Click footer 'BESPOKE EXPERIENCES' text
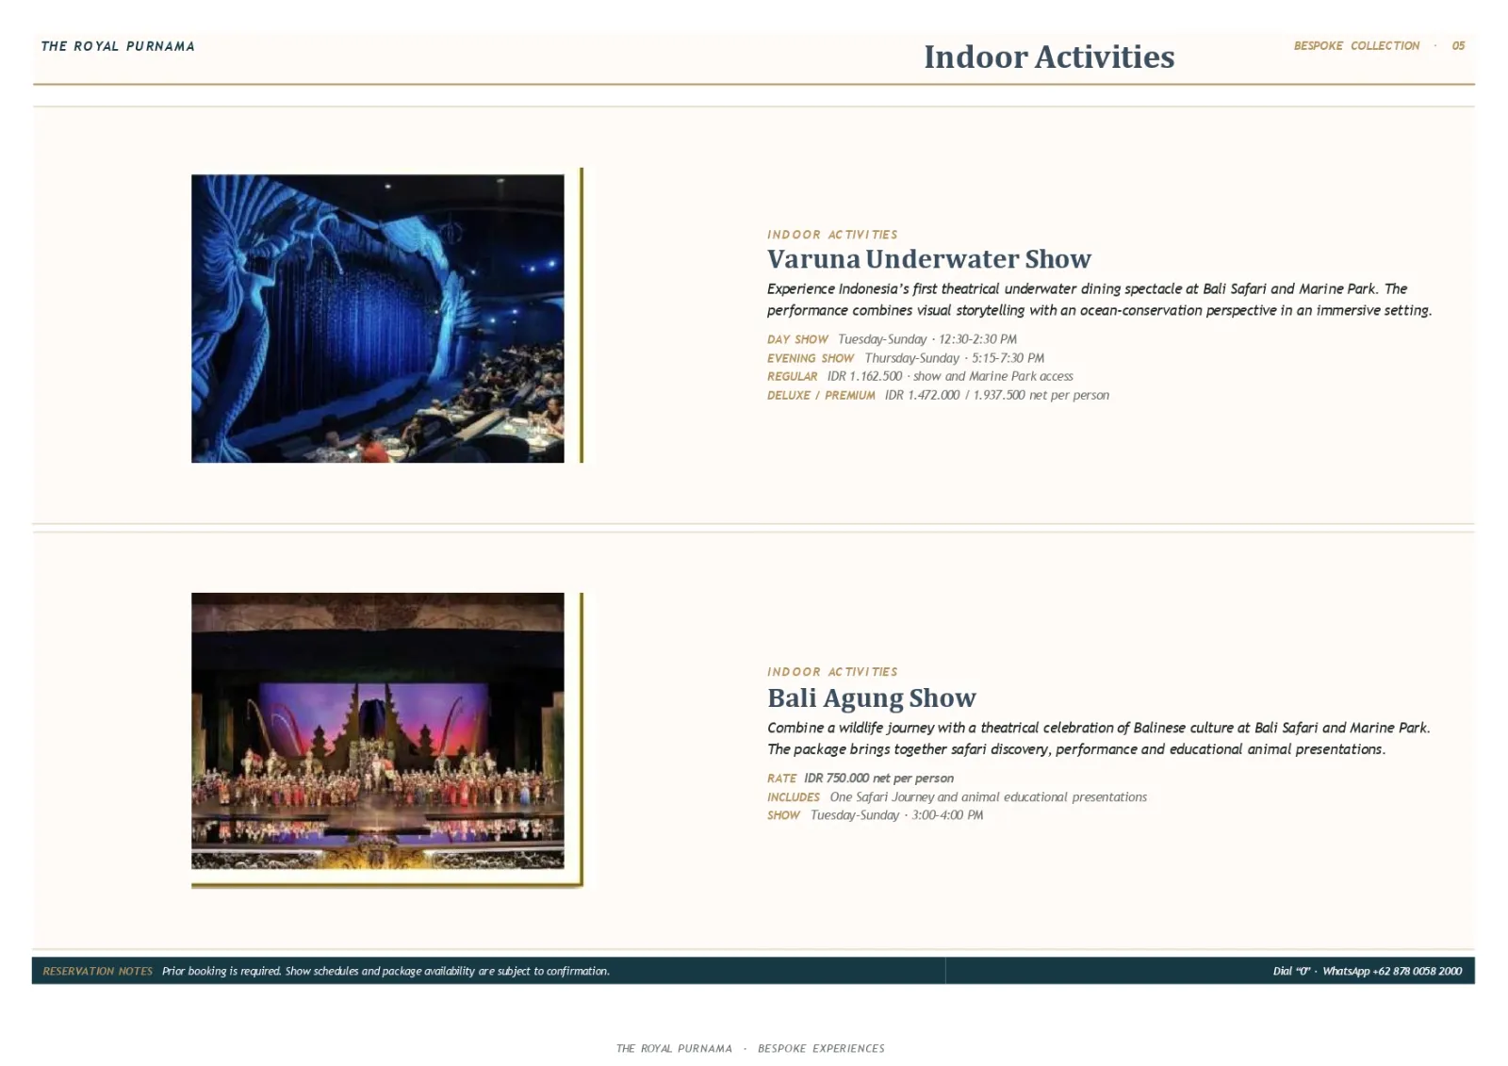Image resolution: width=1508 pixels, height=1066 pixels. pos(821,1048)
